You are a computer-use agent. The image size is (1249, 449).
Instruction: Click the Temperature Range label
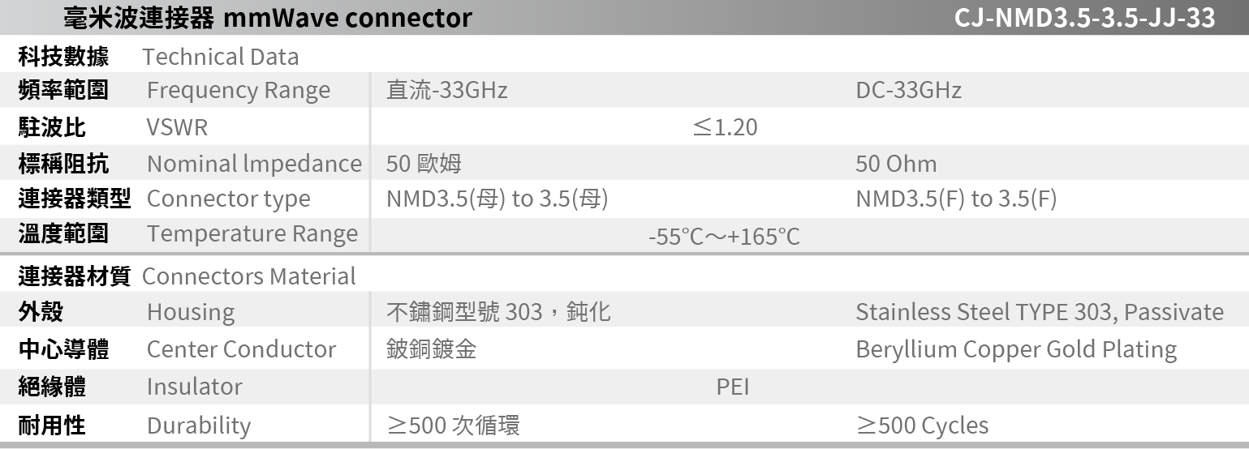click(x=252, y=234)
